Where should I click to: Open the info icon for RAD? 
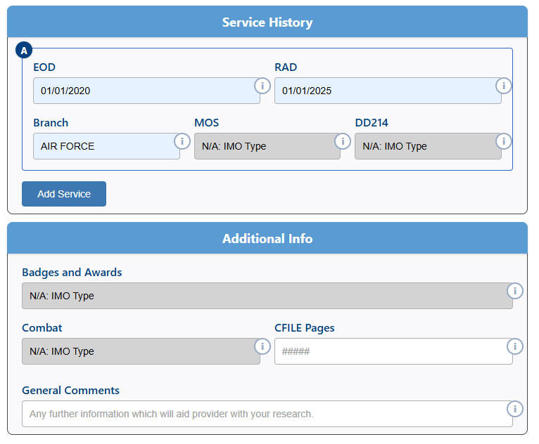point(504,86)
